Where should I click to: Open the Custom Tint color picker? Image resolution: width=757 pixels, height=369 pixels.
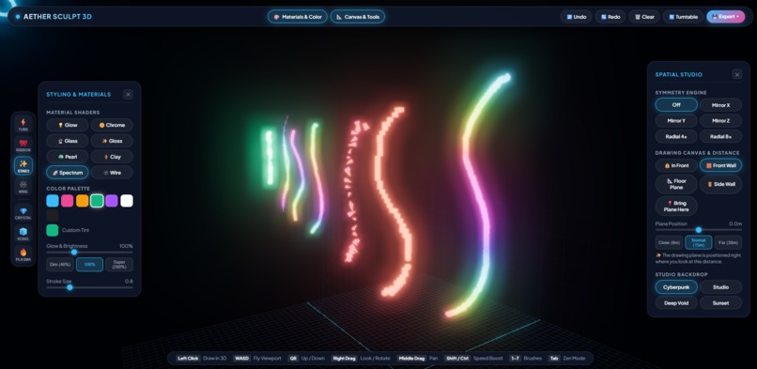coord(53,230)
